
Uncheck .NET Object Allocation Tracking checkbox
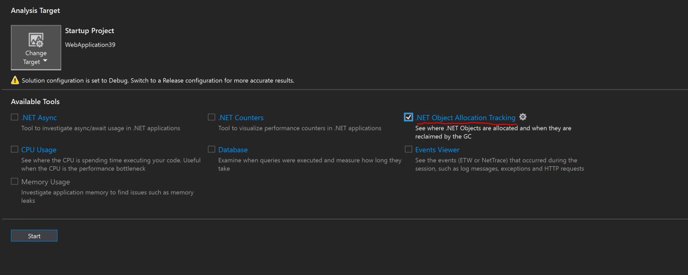(x=408, y=117)
